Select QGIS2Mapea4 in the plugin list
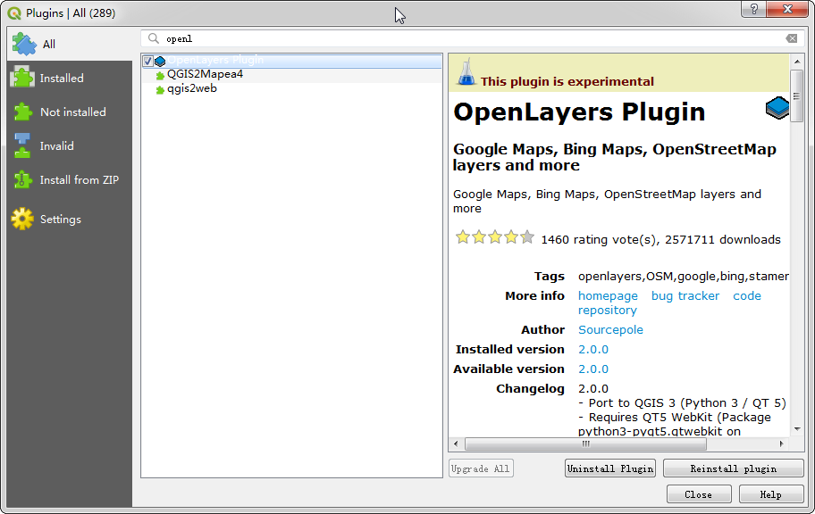Image resolution: width=815 pixels, height=514 pixels. pyautogui.click(x=291, y=74)
